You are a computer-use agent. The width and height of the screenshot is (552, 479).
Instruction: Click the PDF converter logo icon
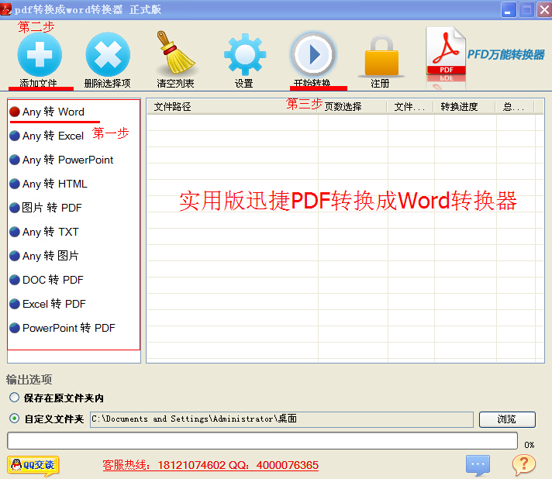446,51
